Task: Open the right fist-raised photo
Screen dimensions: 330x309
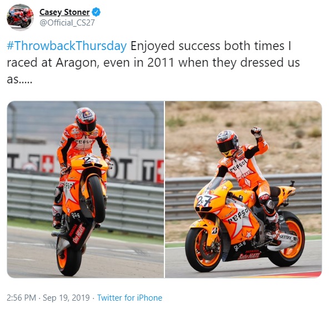Action: pyautogui.click(x=243, y=190)
